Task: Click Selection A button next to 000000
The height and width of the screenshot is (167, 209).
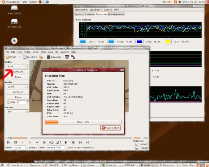Action: pyautogui.click(x=137, y=145)
